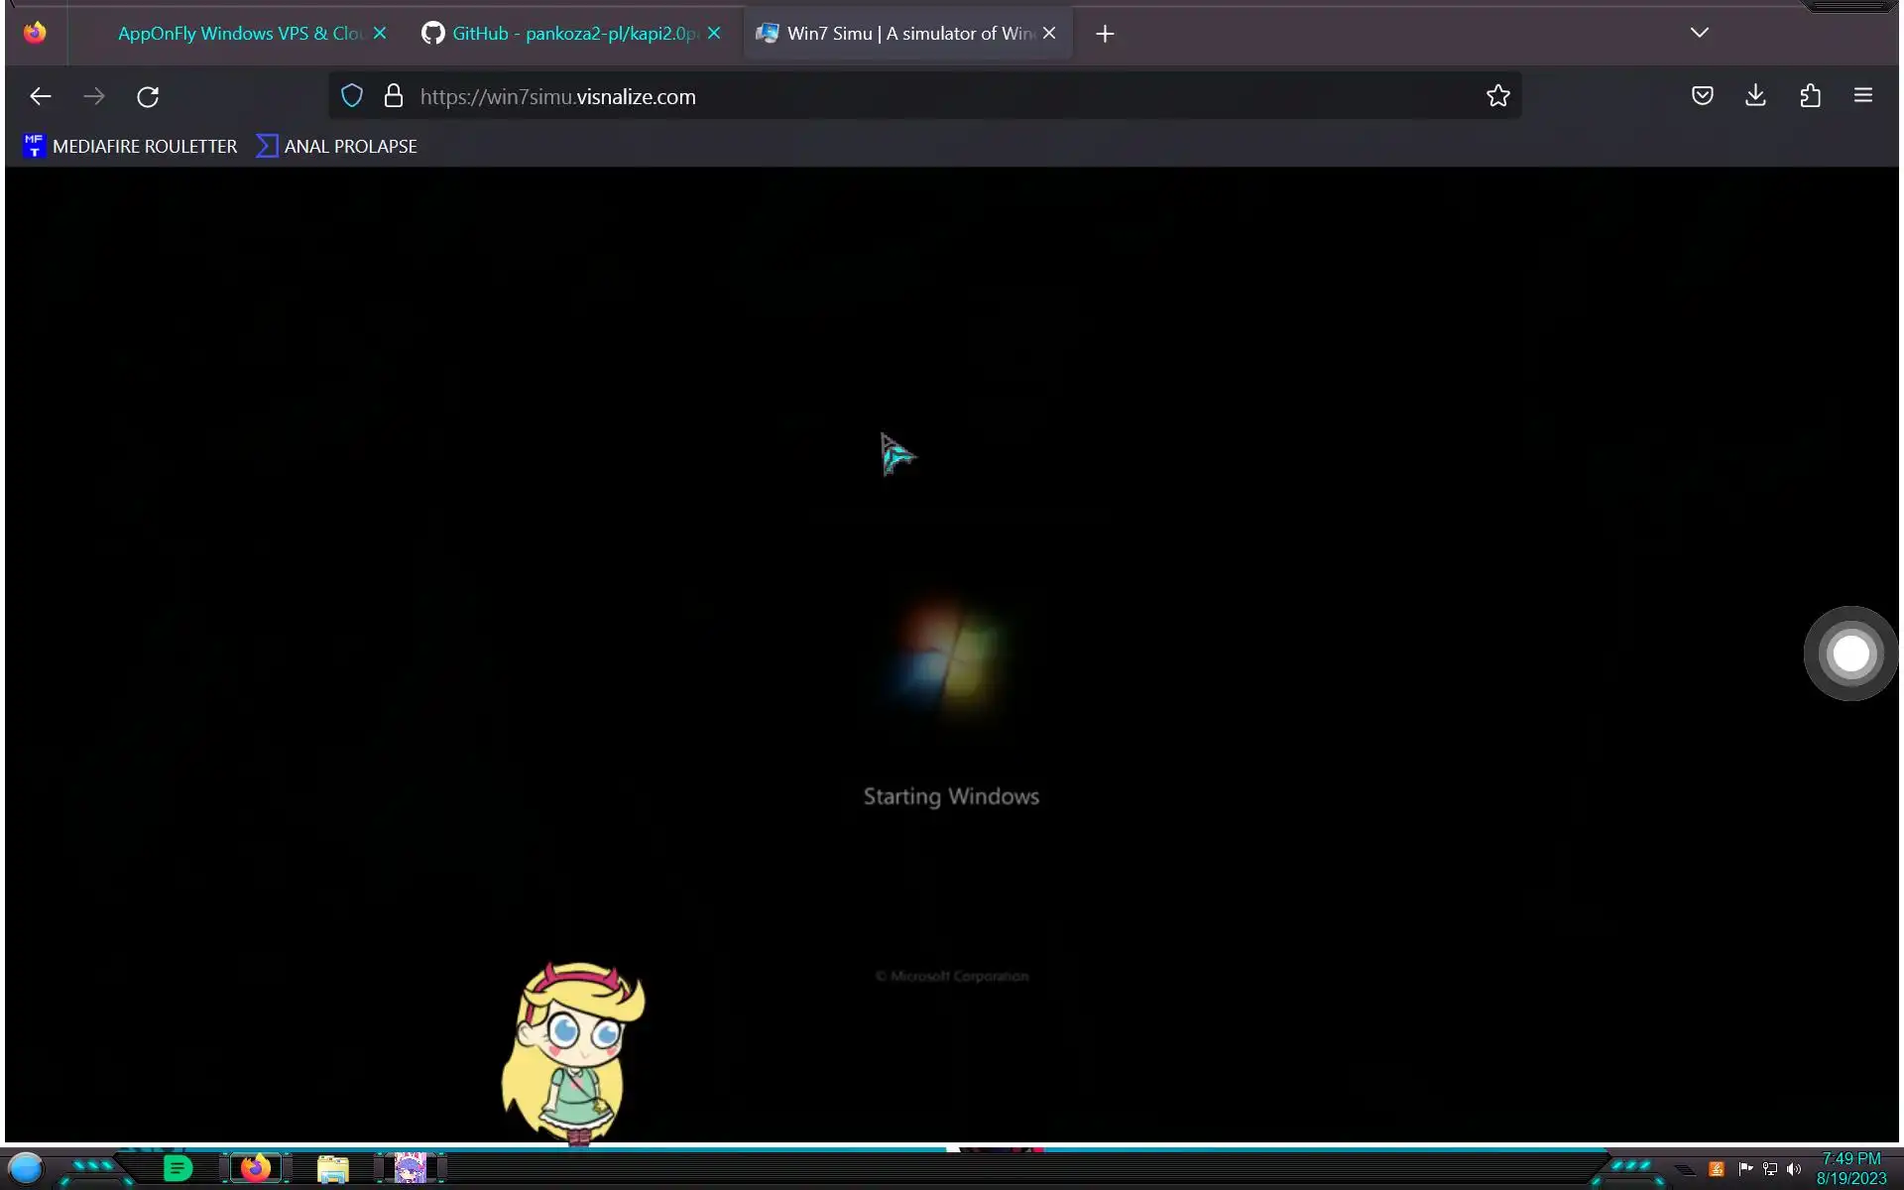Screen dimensions: 1904x1190
Task: Open the Pocket save icon
Action: (1702, 96)
